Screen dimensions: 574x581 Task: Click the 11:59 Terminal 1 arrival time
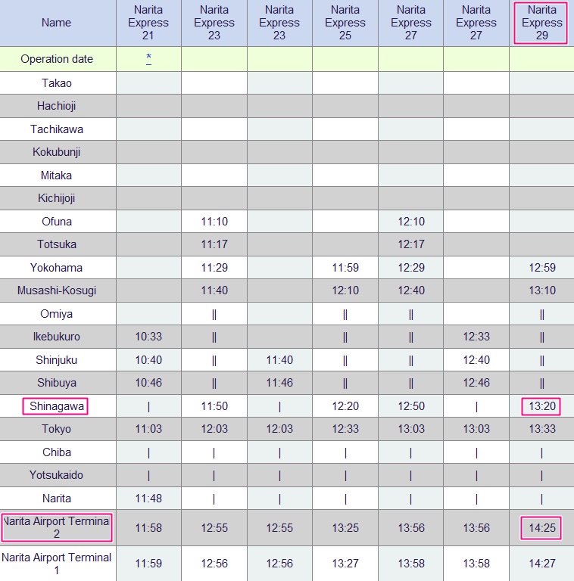pos(148,564)
